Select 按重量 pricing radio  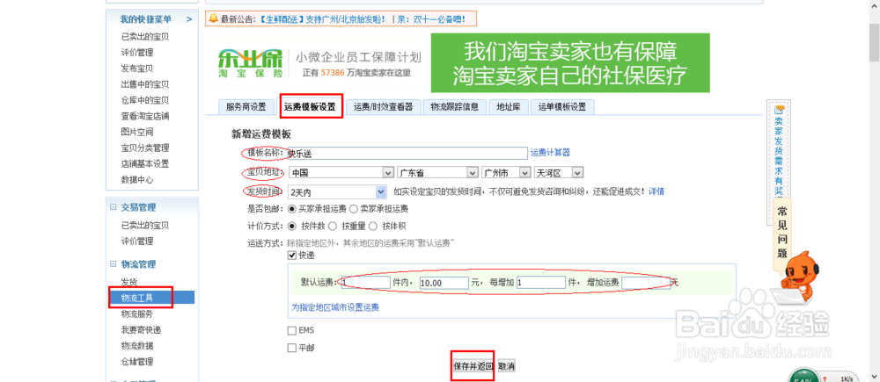click(332, 227)
